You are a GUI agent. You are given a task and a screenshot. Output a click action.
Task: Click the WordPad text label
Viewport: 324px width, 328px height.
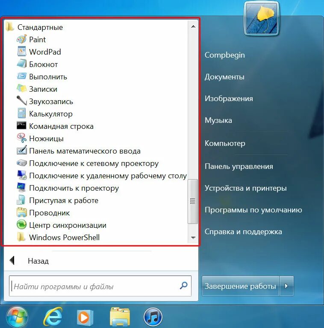pos(45,52)
